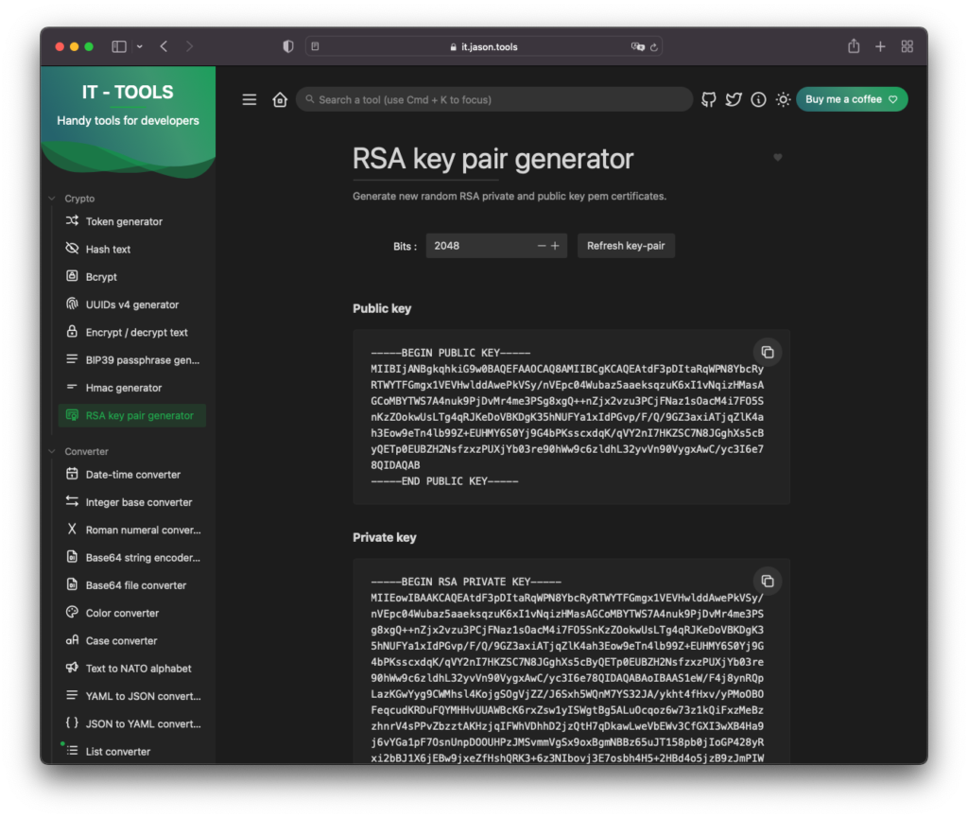Click Color converter palette icon
The image size is (968, 818).
(72, 613)
